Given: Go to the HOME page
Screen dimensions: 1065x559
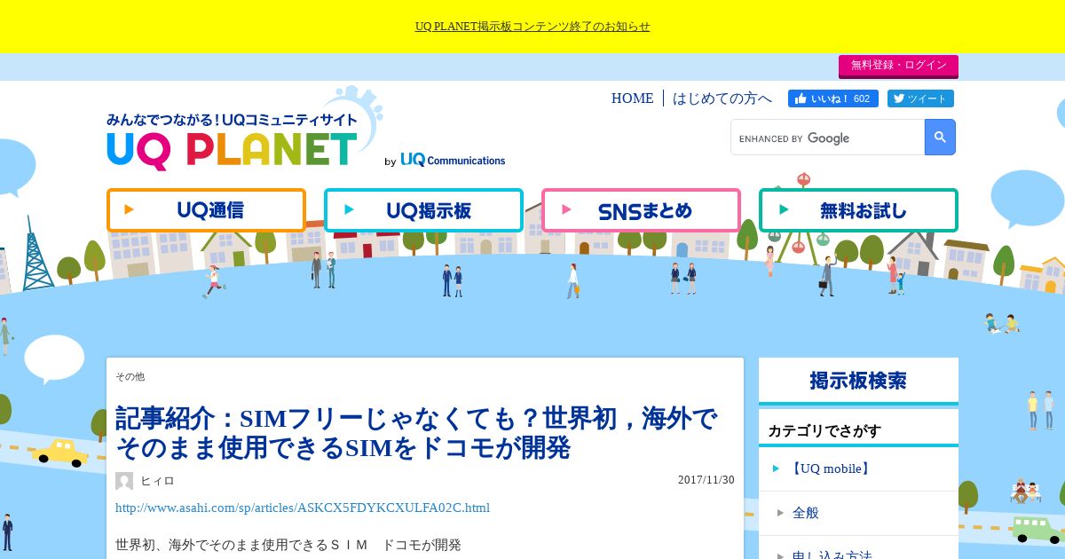Looking at the screenshot, I should pos(632,98).
